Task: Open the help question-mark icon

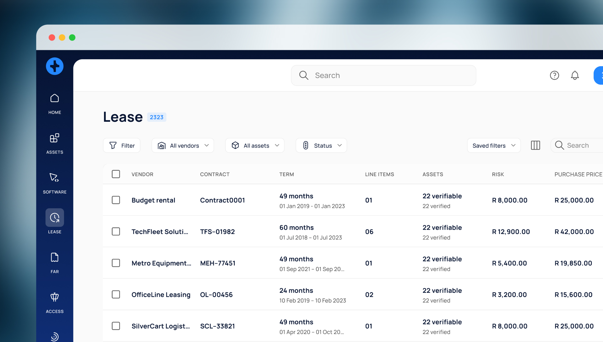Action: point(554,75)
